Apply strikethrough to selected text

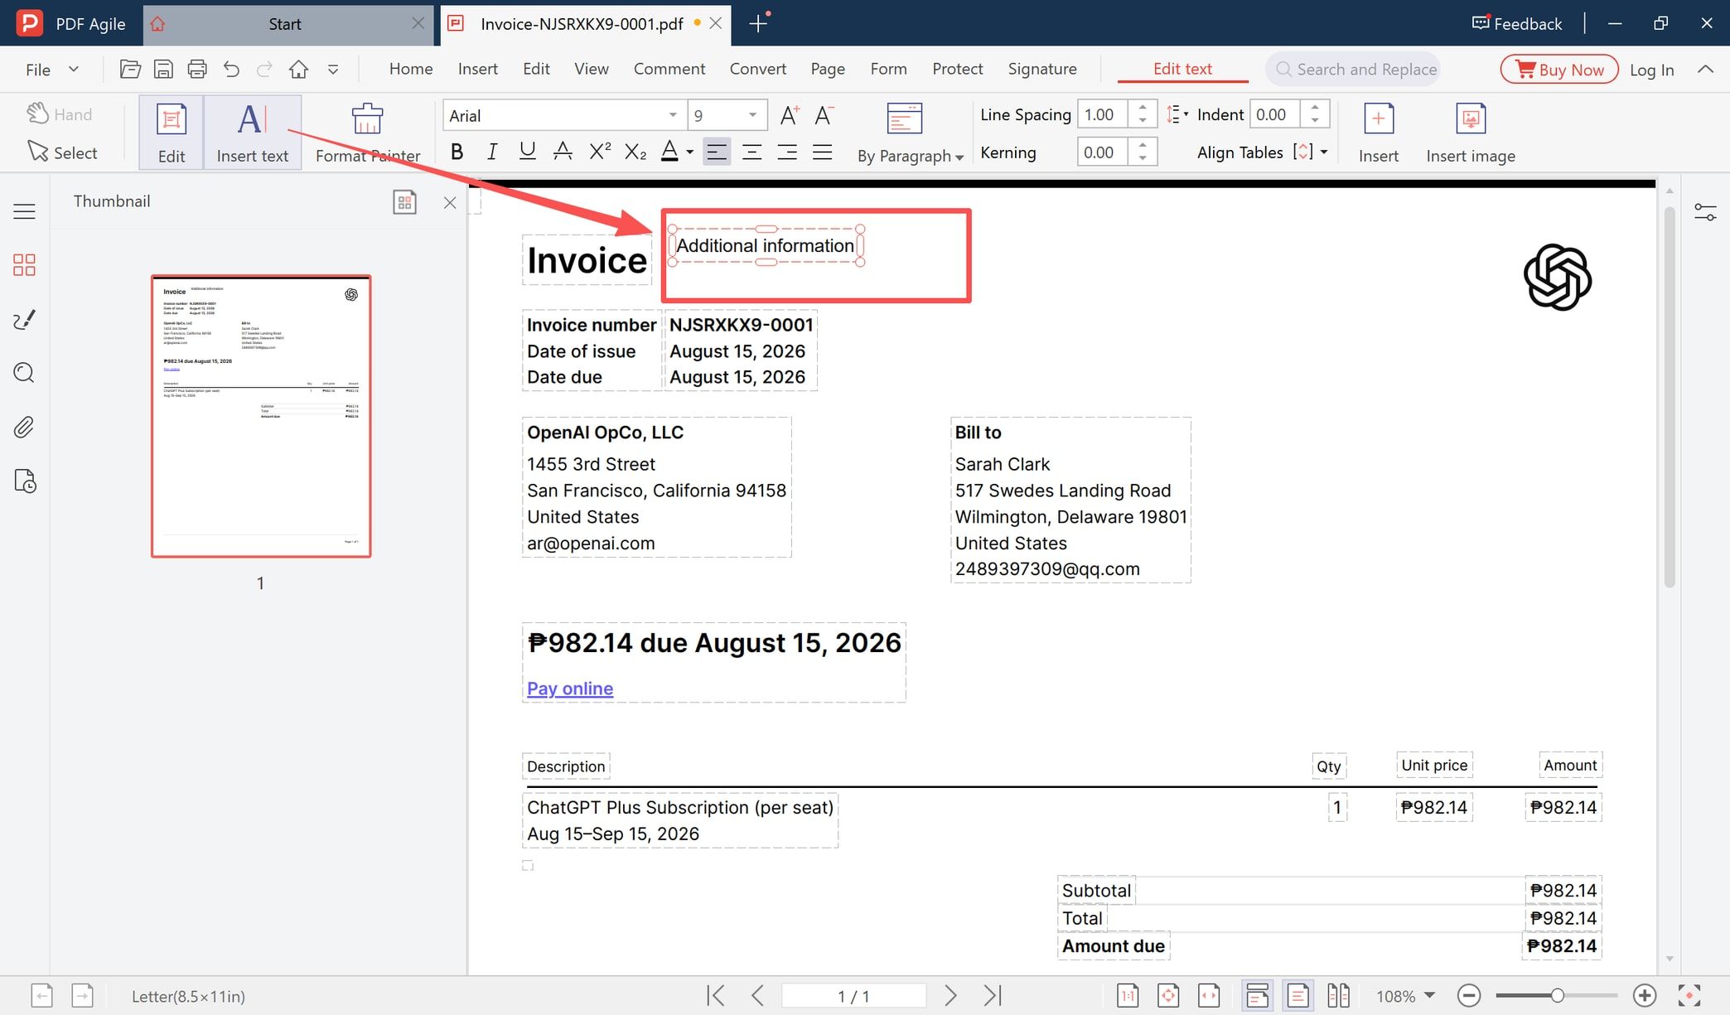coord(563,152)
